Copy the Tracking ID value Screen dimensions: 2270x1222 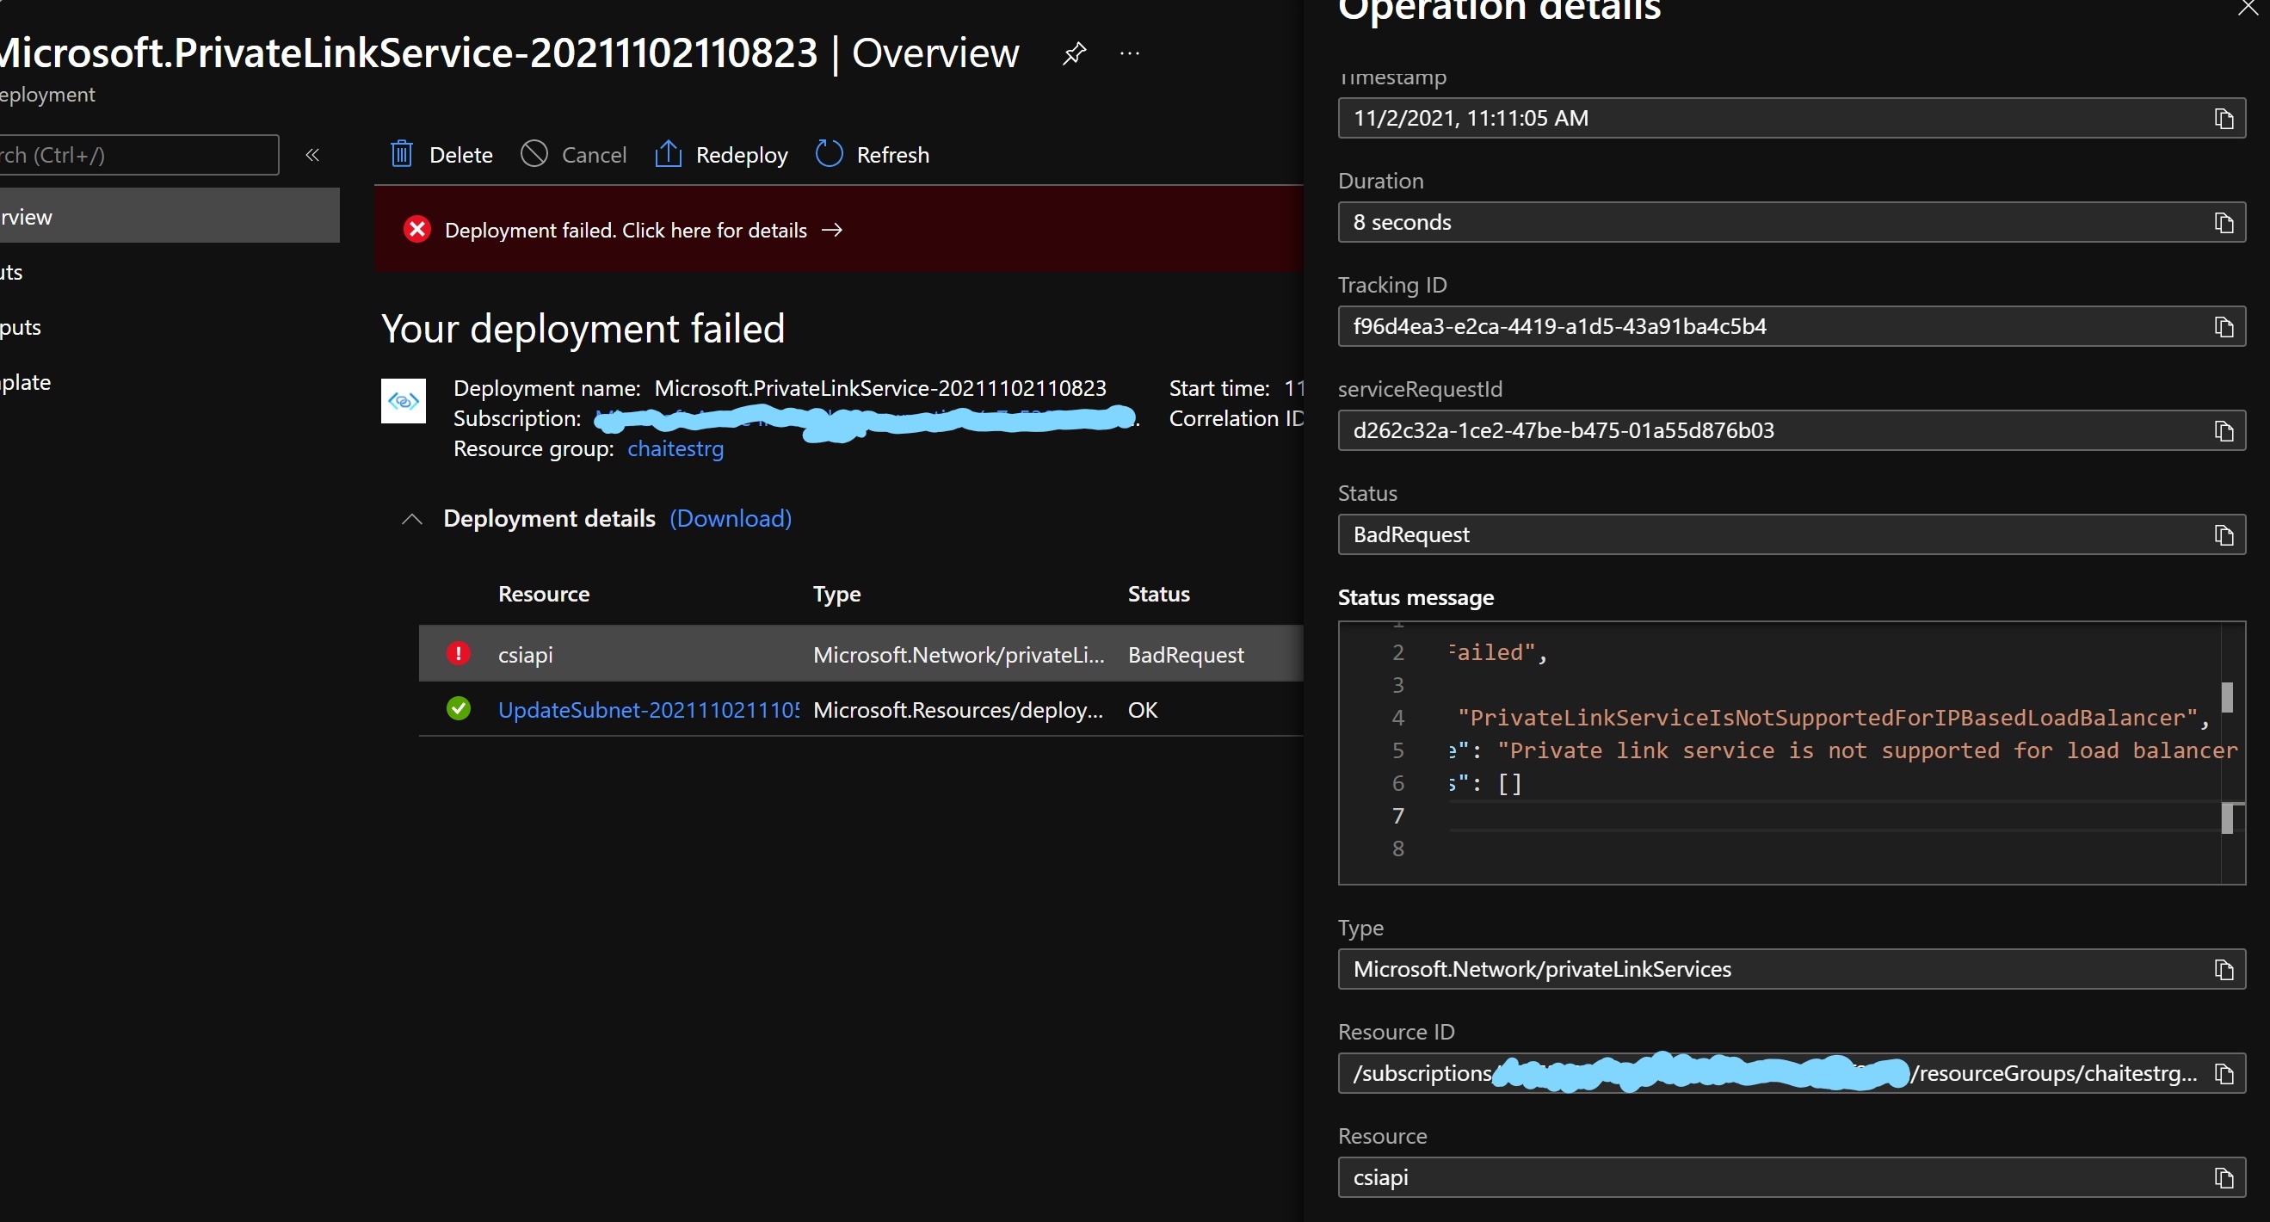point(2224,327)
